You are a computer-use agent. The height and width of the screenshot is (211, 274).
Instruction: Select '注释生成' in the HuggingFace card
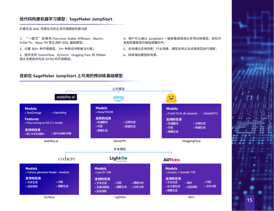pos(200,124)
